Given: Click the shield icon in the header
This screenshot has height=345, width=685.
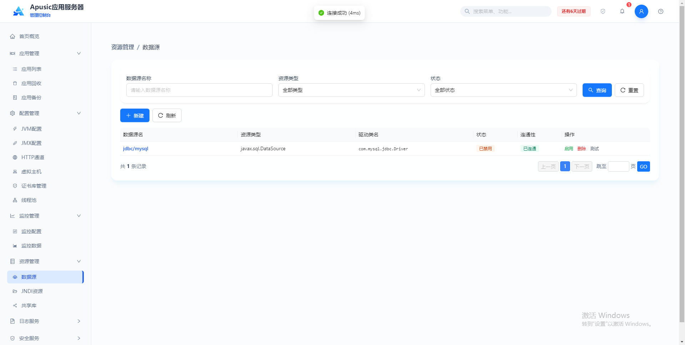Looking at the screenshot, I should pyautogui.click(x=603, y=11).
